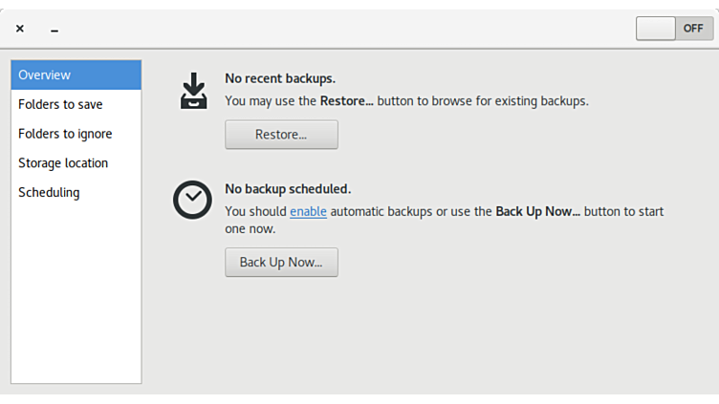Click the bold Back Up Now... text in the sentence

pos(537,211)
